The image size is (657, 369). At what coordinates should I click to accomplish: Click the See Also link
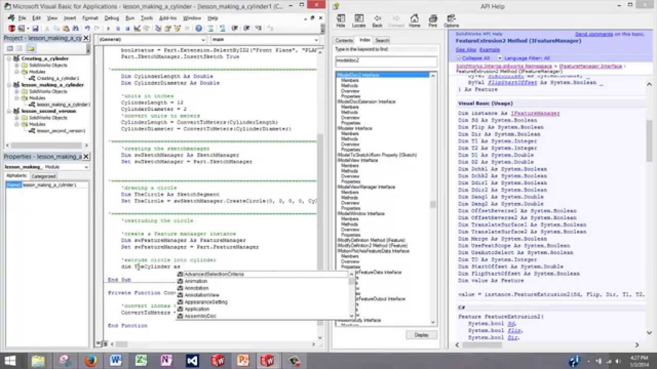pyautogui.click(x=466, y=50)
